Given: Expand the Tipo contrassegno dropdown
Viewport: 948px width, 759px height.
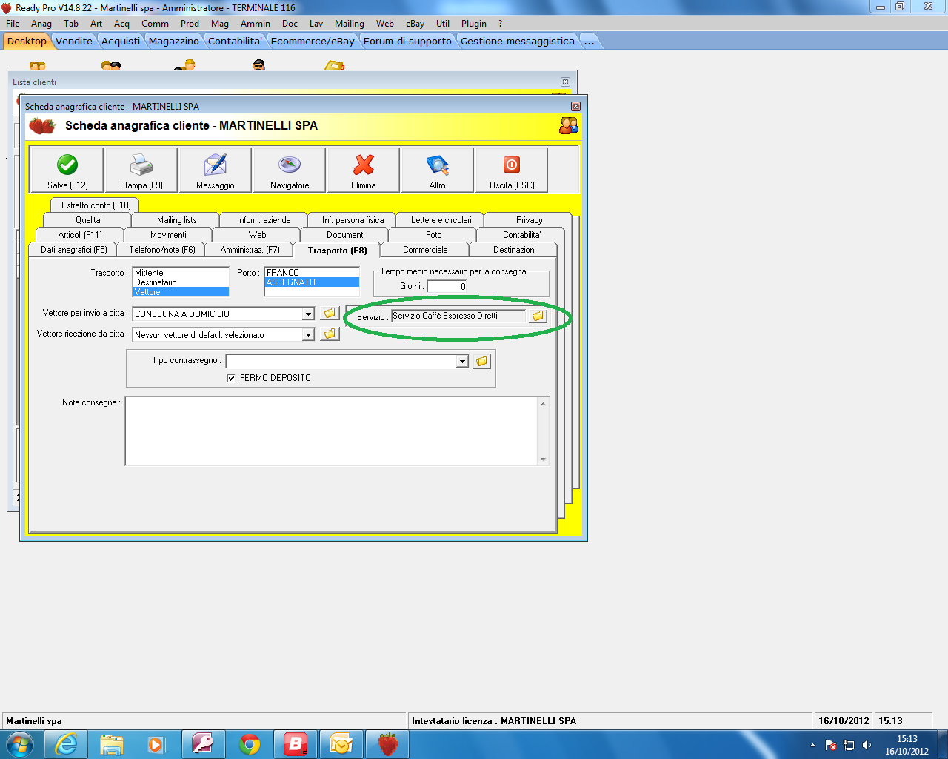Looking at the screenshot, I should pos(462,361).
